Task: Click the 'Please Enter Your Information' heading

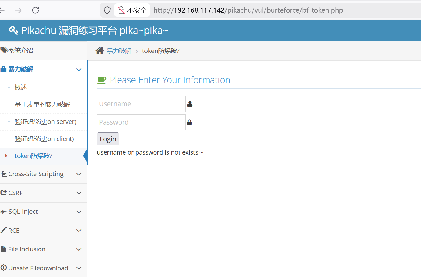Action: (x=170, y=80)
